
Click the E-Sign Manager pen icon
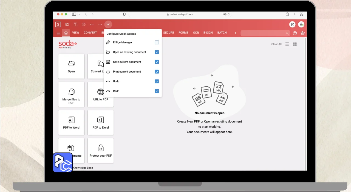tap(108, 43)
